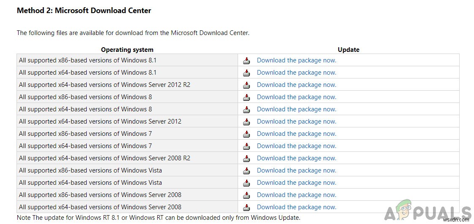
Task: Click download icon for x86-based Windows Server 2008
Action: (247, 195)
